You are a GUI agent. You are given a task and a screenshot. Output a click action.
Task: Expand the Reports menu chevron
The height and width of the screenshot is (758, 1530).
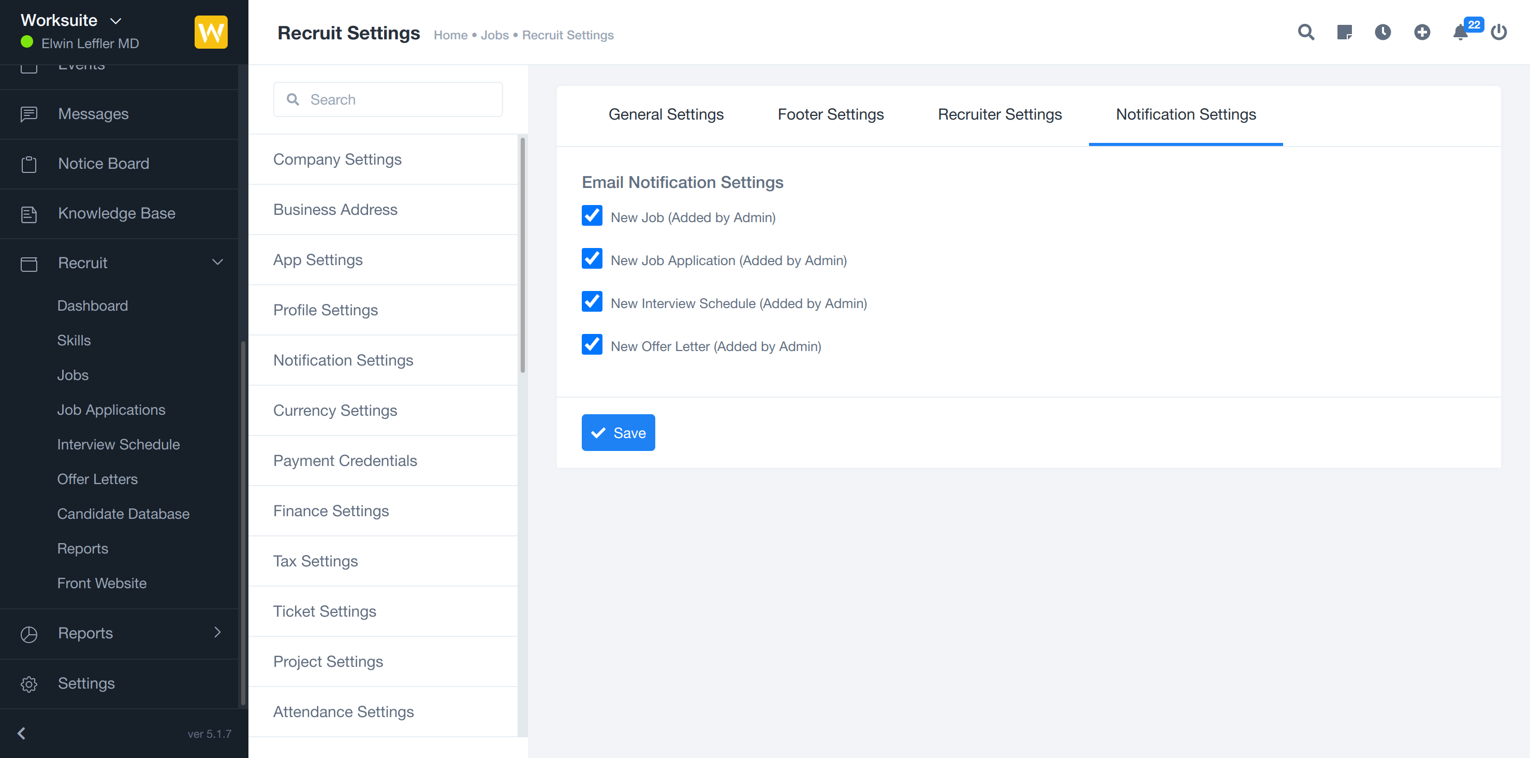217,633
